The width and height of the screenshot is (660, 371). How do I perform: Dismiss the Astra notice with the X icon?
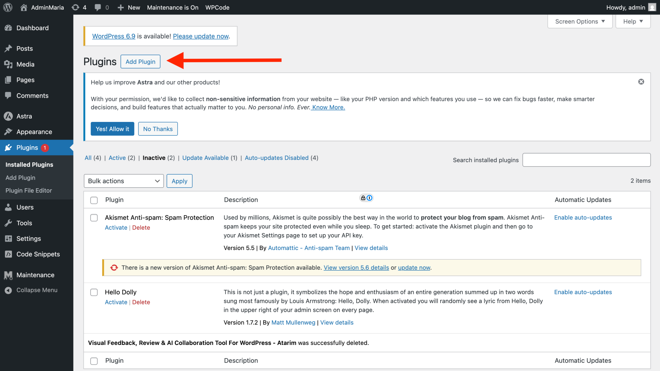[x=641, y=82]
